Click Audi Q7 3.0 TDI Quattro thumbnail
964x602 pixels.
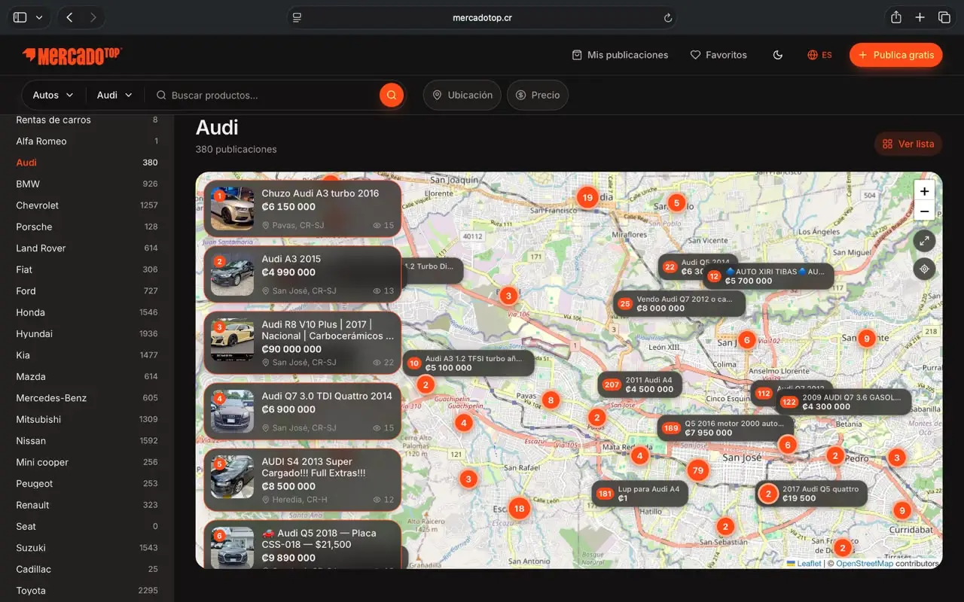pyautogui.click(x=232, y=411)
